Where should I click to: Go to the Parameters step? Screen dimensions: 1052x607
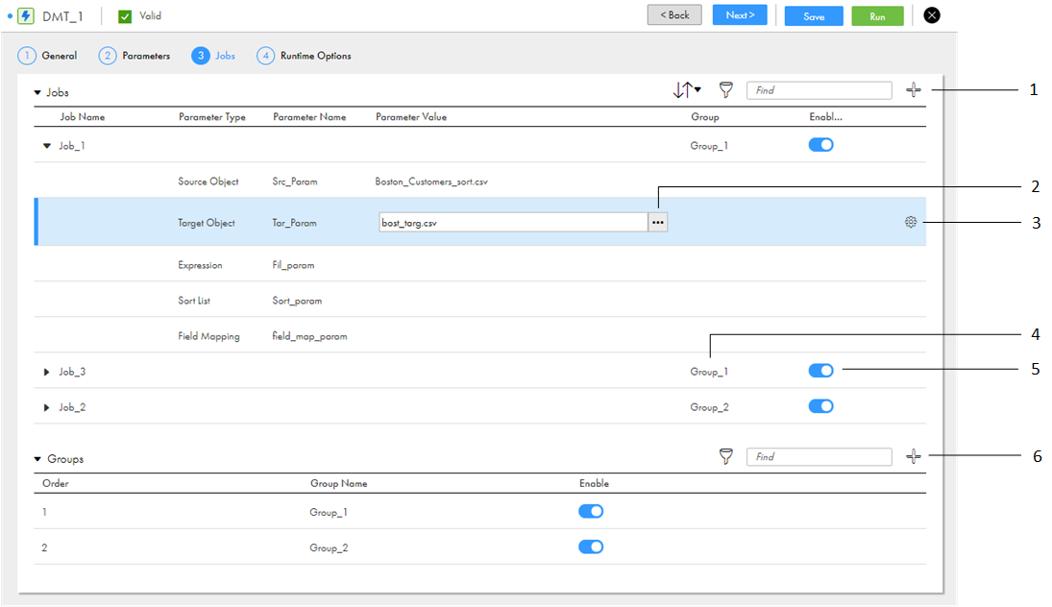coord(135,56)
